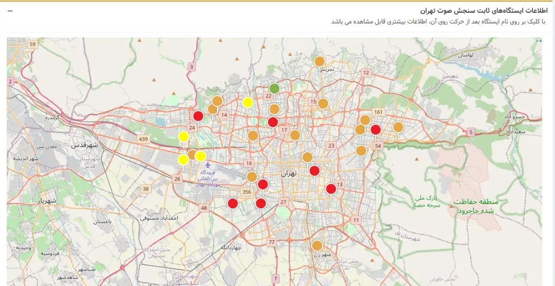Screen dimensions: 555x286
Task: Select red marker above route 24 shield
Action: (198, 116)
